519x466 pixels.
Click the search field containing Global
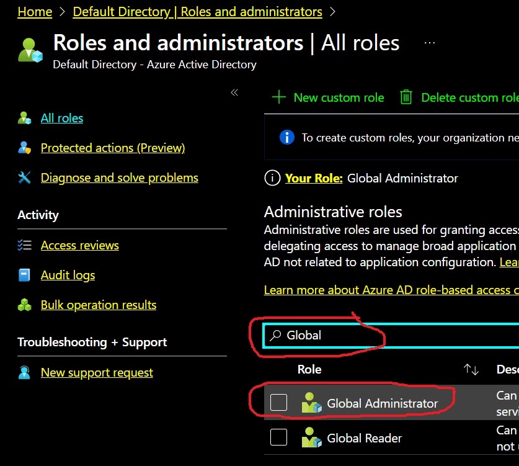point(391,336)
